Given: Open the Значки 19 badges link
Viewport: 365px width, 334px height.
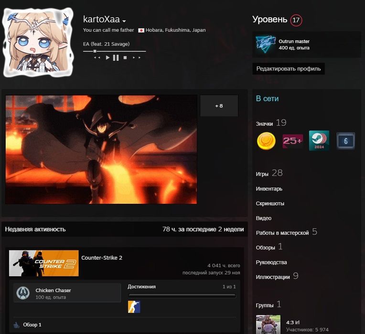Looking at the screenshot, I should 271,123.
